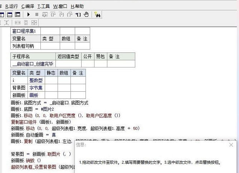The height and width of the screenshot is (173, 239).
Task: Open the T.工具 menu
Action: point(44,6)
